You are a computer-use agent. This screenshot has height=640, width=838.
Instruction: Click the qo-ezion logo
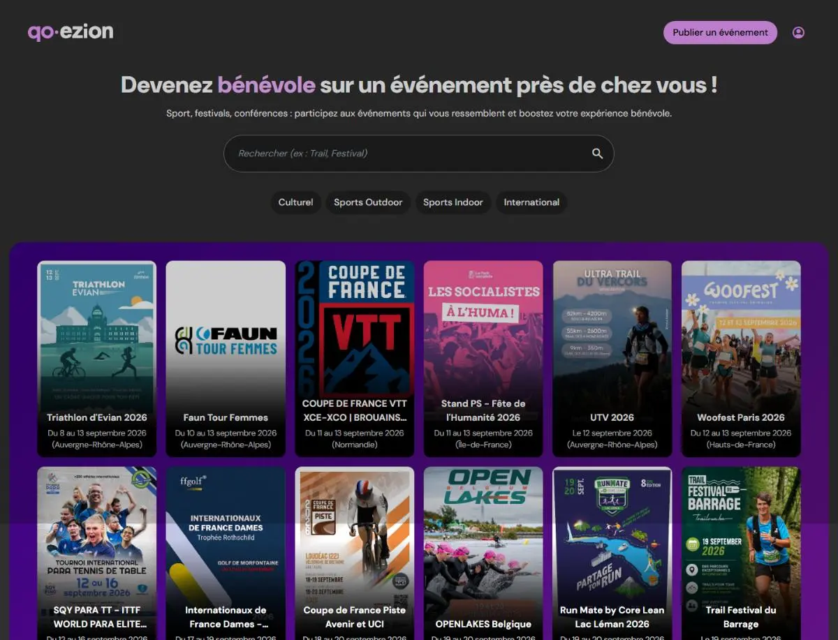point(71,32)
